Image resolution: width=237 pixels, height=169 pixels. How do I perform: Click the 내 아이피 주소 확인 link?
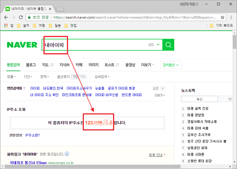(x=44, y=95)
